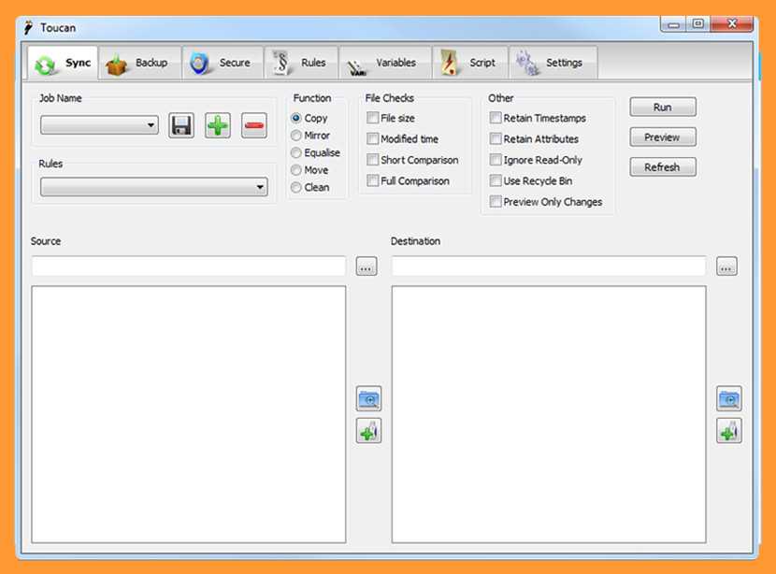Click the source folder expand icon

(369, 399)
